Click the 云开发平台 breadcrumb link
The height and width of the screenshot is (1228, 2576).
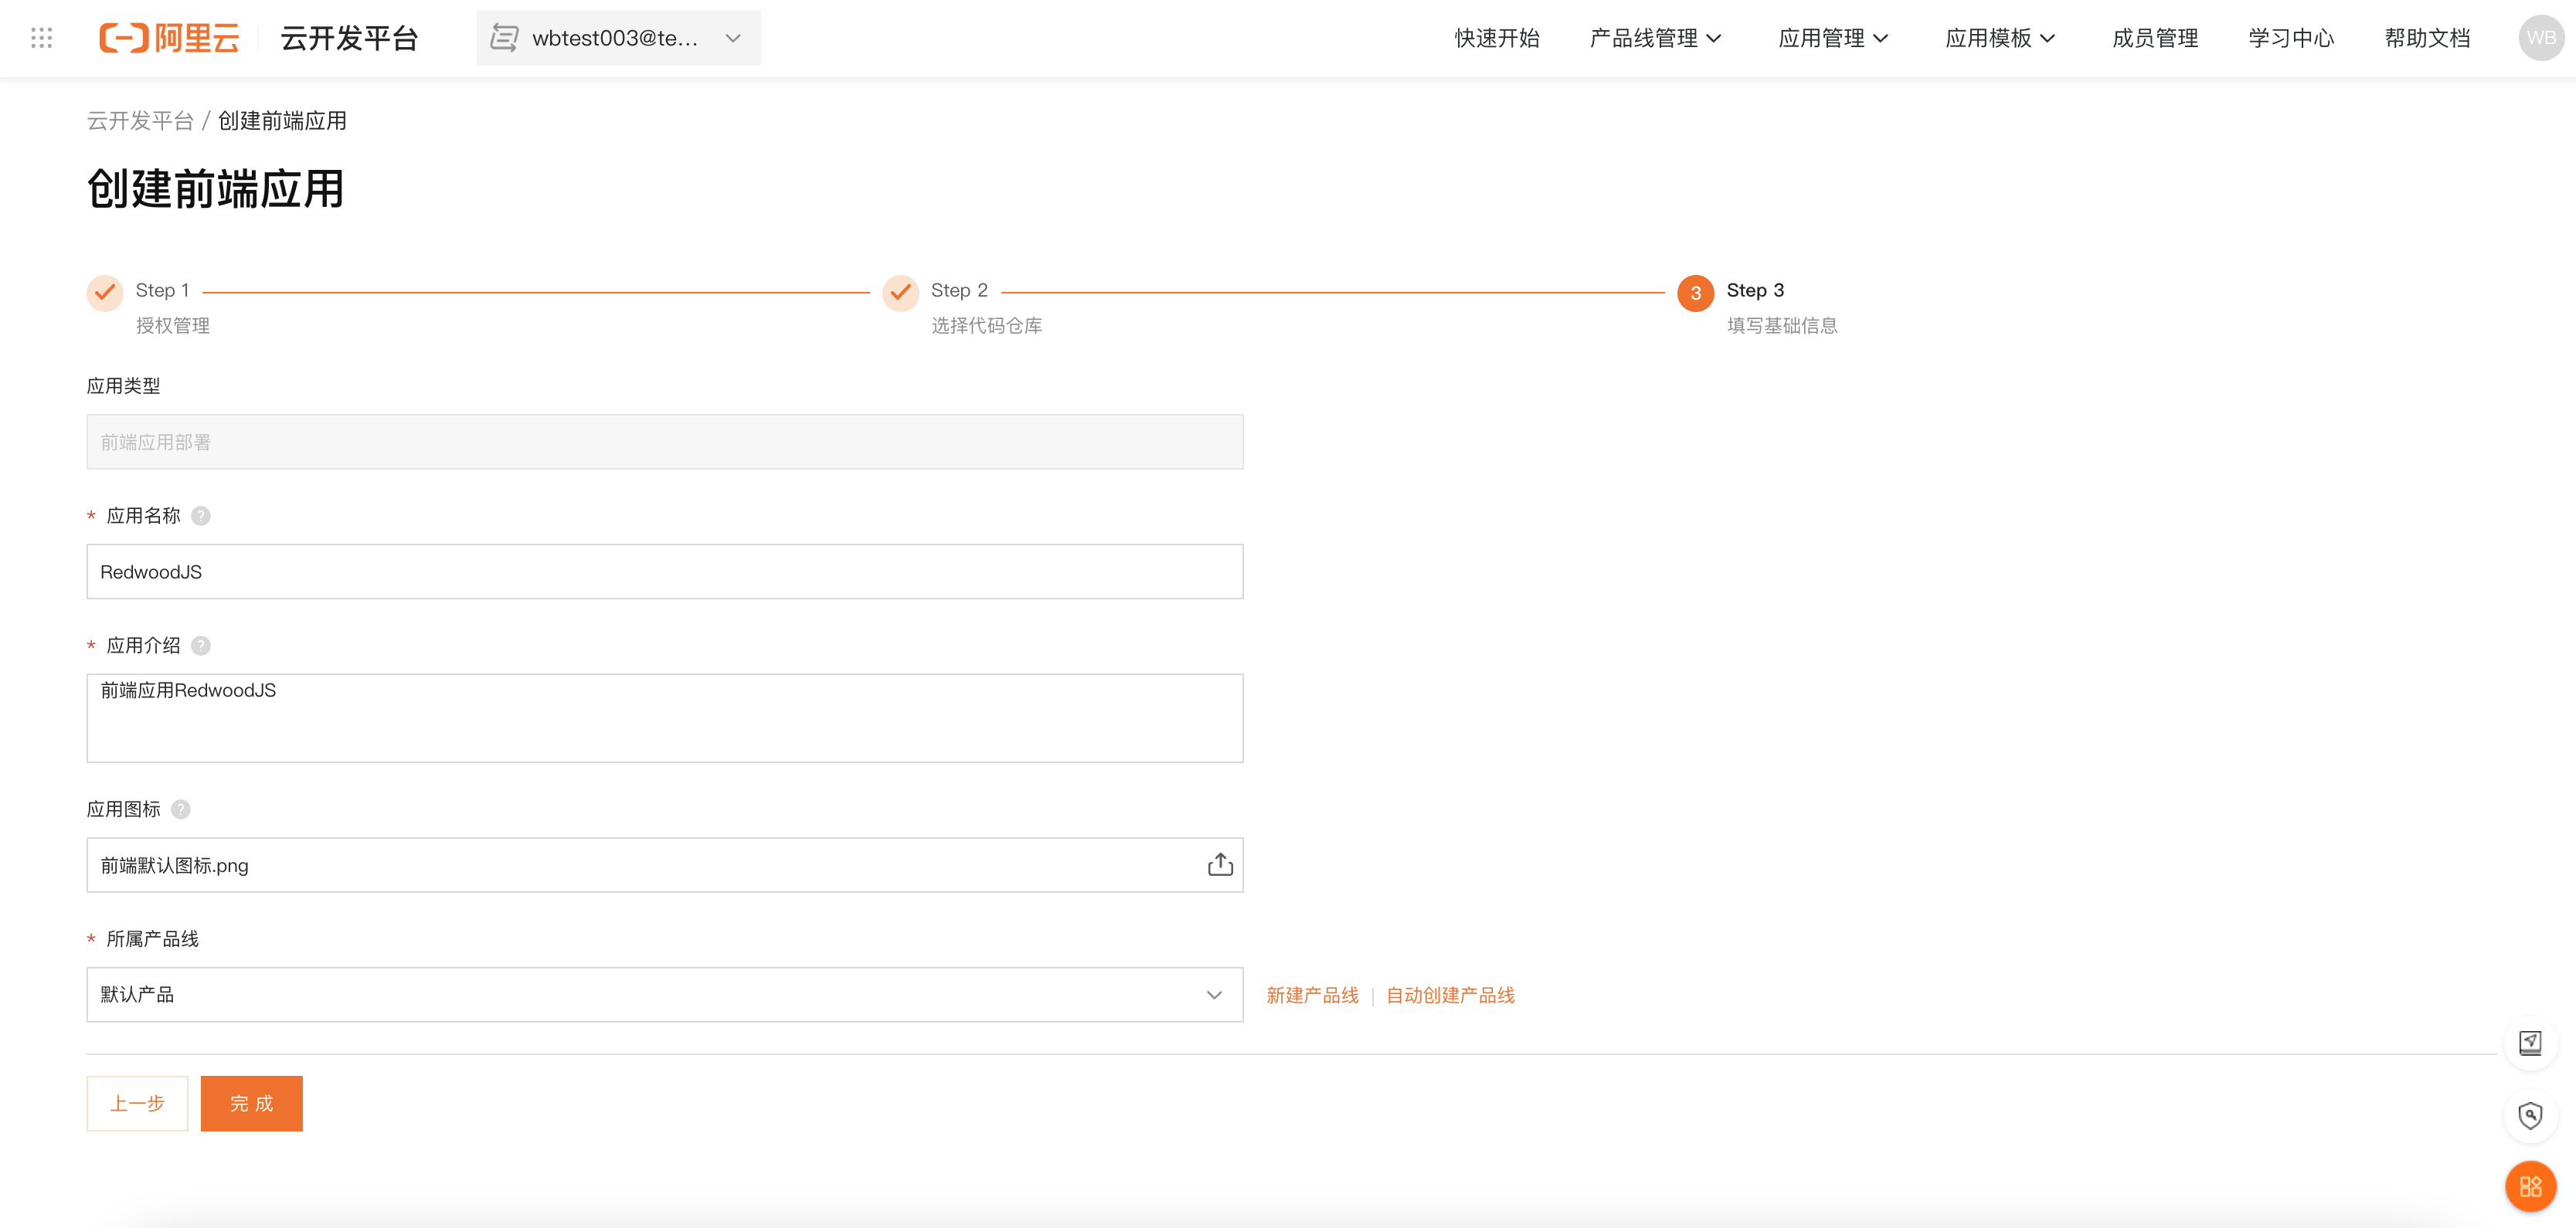(x=141, y=121)
